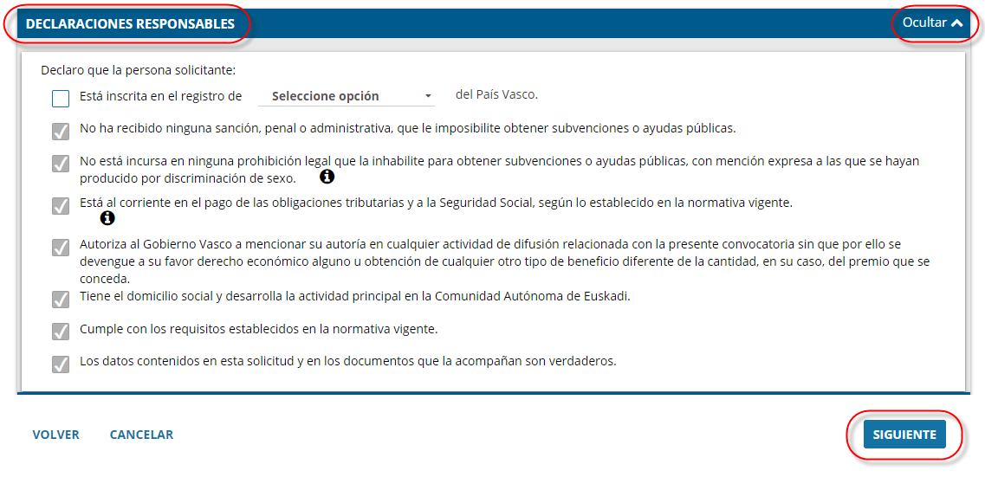
Task: Click the 'Los datos contenidos en esta solicitud' label text
Action: (x=347, y=361)
